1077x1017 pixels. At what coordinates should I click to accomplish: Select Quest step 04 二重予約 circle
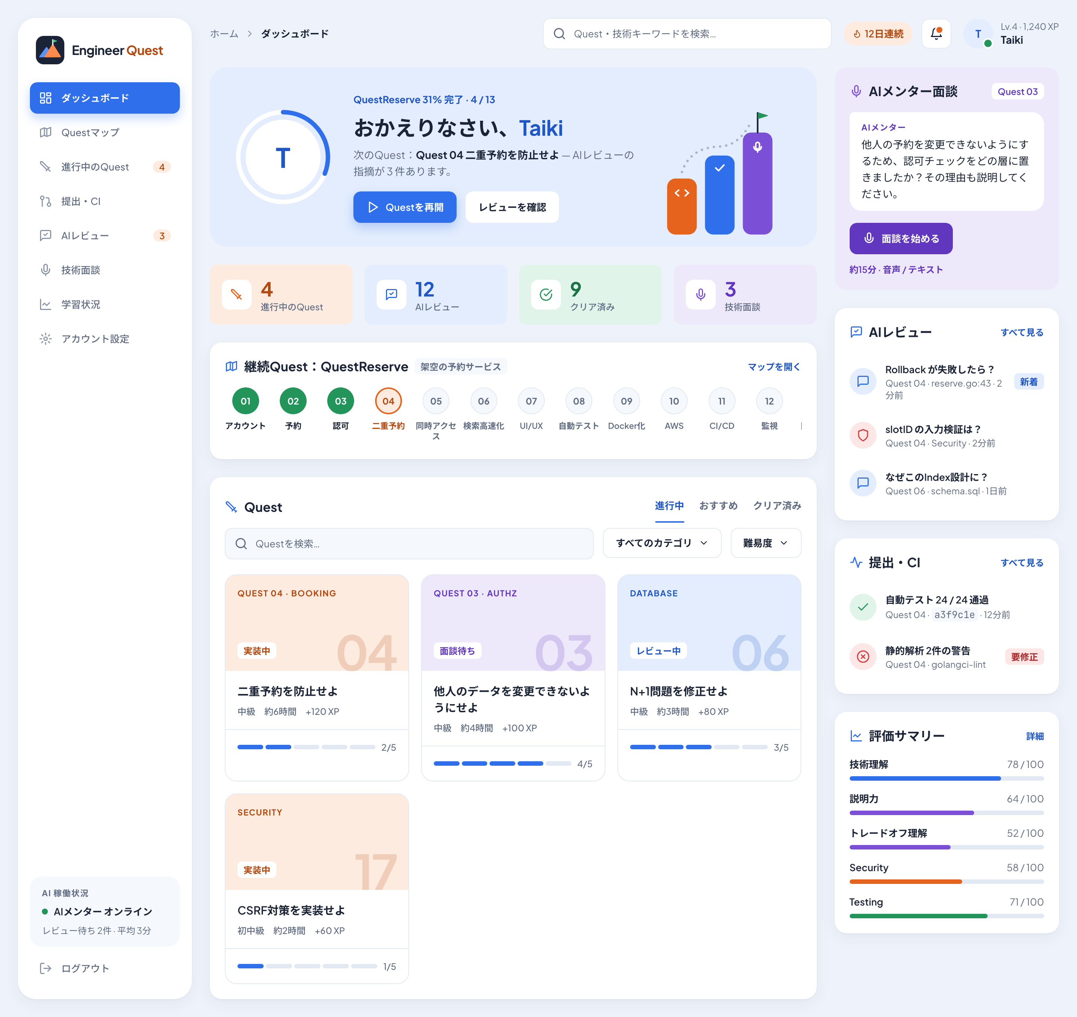[x=388, y=401]
